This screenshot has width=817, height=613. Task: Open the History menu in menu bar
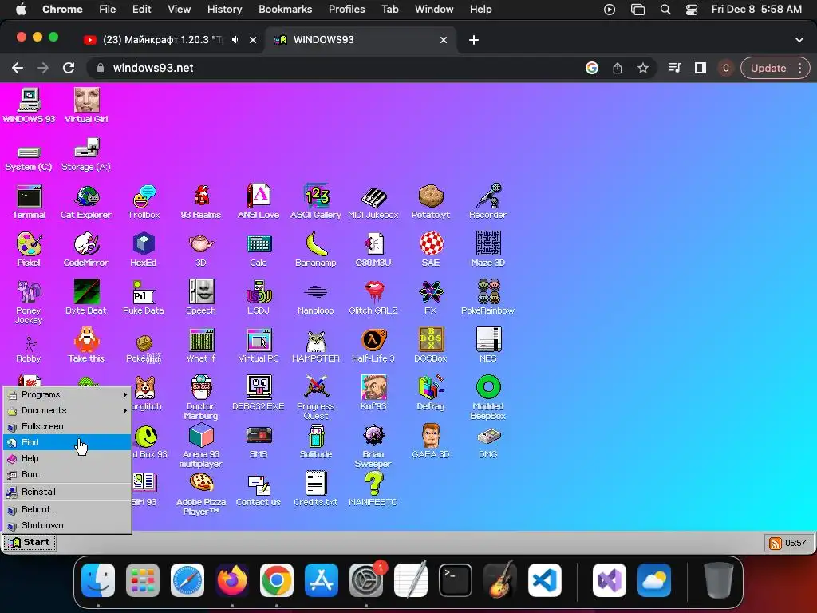coord(224,9)
